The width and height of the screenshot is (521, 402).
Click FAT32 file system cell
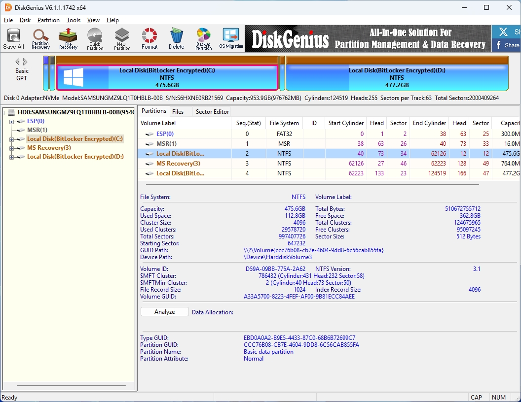[x=284, y=134]
